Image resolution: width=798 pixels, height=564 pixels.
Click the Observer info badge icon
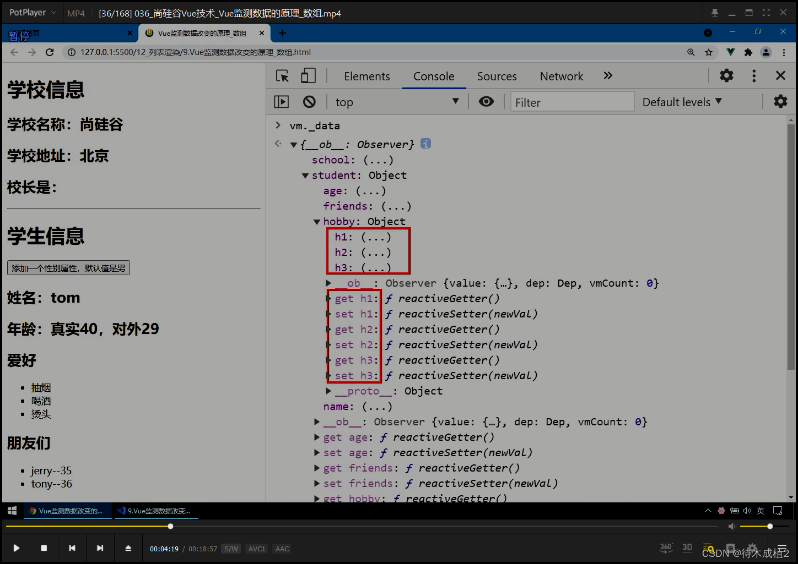(x=425, y=144)
